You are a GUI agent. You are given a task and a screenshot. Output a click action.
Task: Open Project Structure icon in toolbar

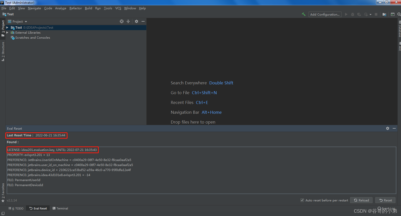[x=384, y=14]
